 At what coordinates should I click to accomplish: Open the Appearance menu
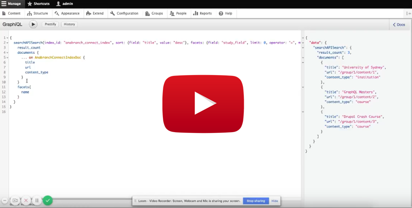67,14
